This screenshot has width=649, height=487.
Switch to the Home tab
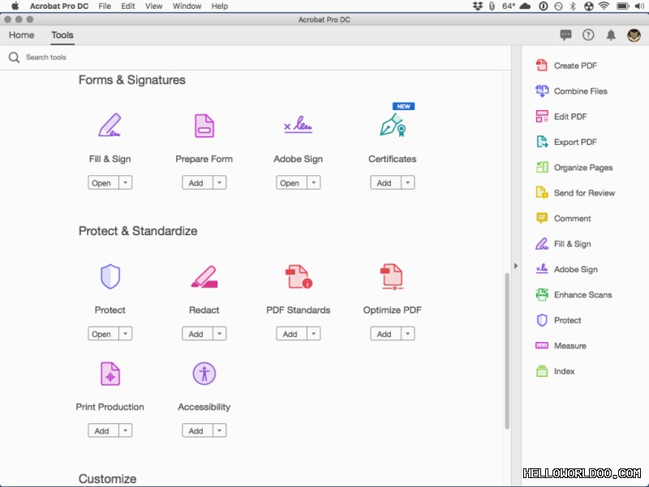pyautogui.click(x=22, y=35)
